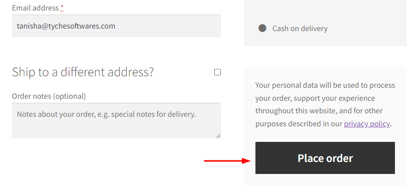This screenshot has width=410, height=187.
Task: Tick the Ship to a different address checkbox
Action: [217, 72]
